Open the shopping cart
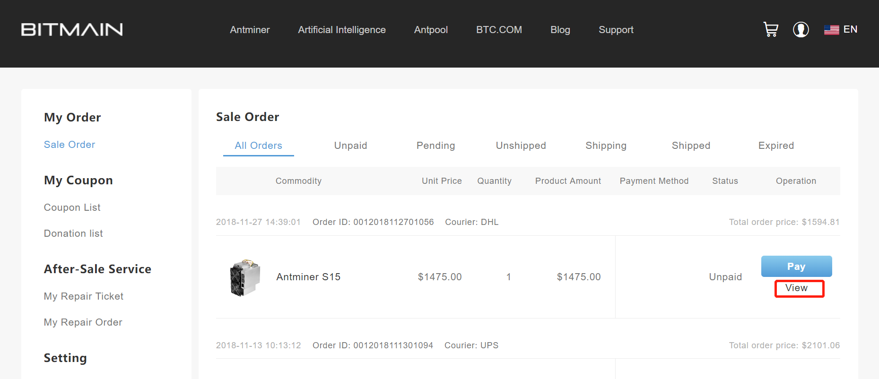 click(x=770, y=29)
